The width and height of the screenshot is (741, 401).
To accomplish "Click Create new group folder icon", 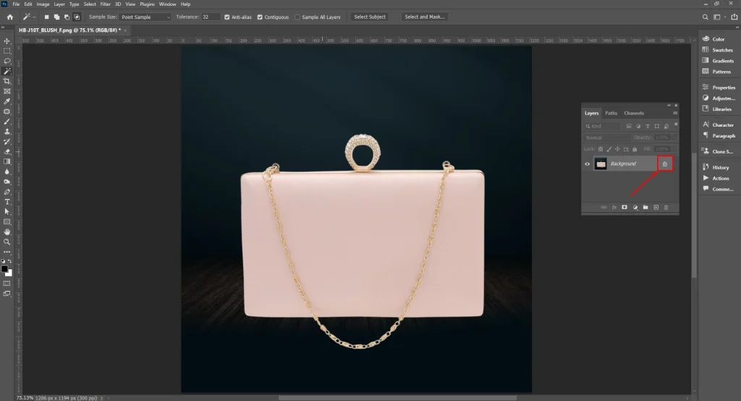I will point(645,207).
